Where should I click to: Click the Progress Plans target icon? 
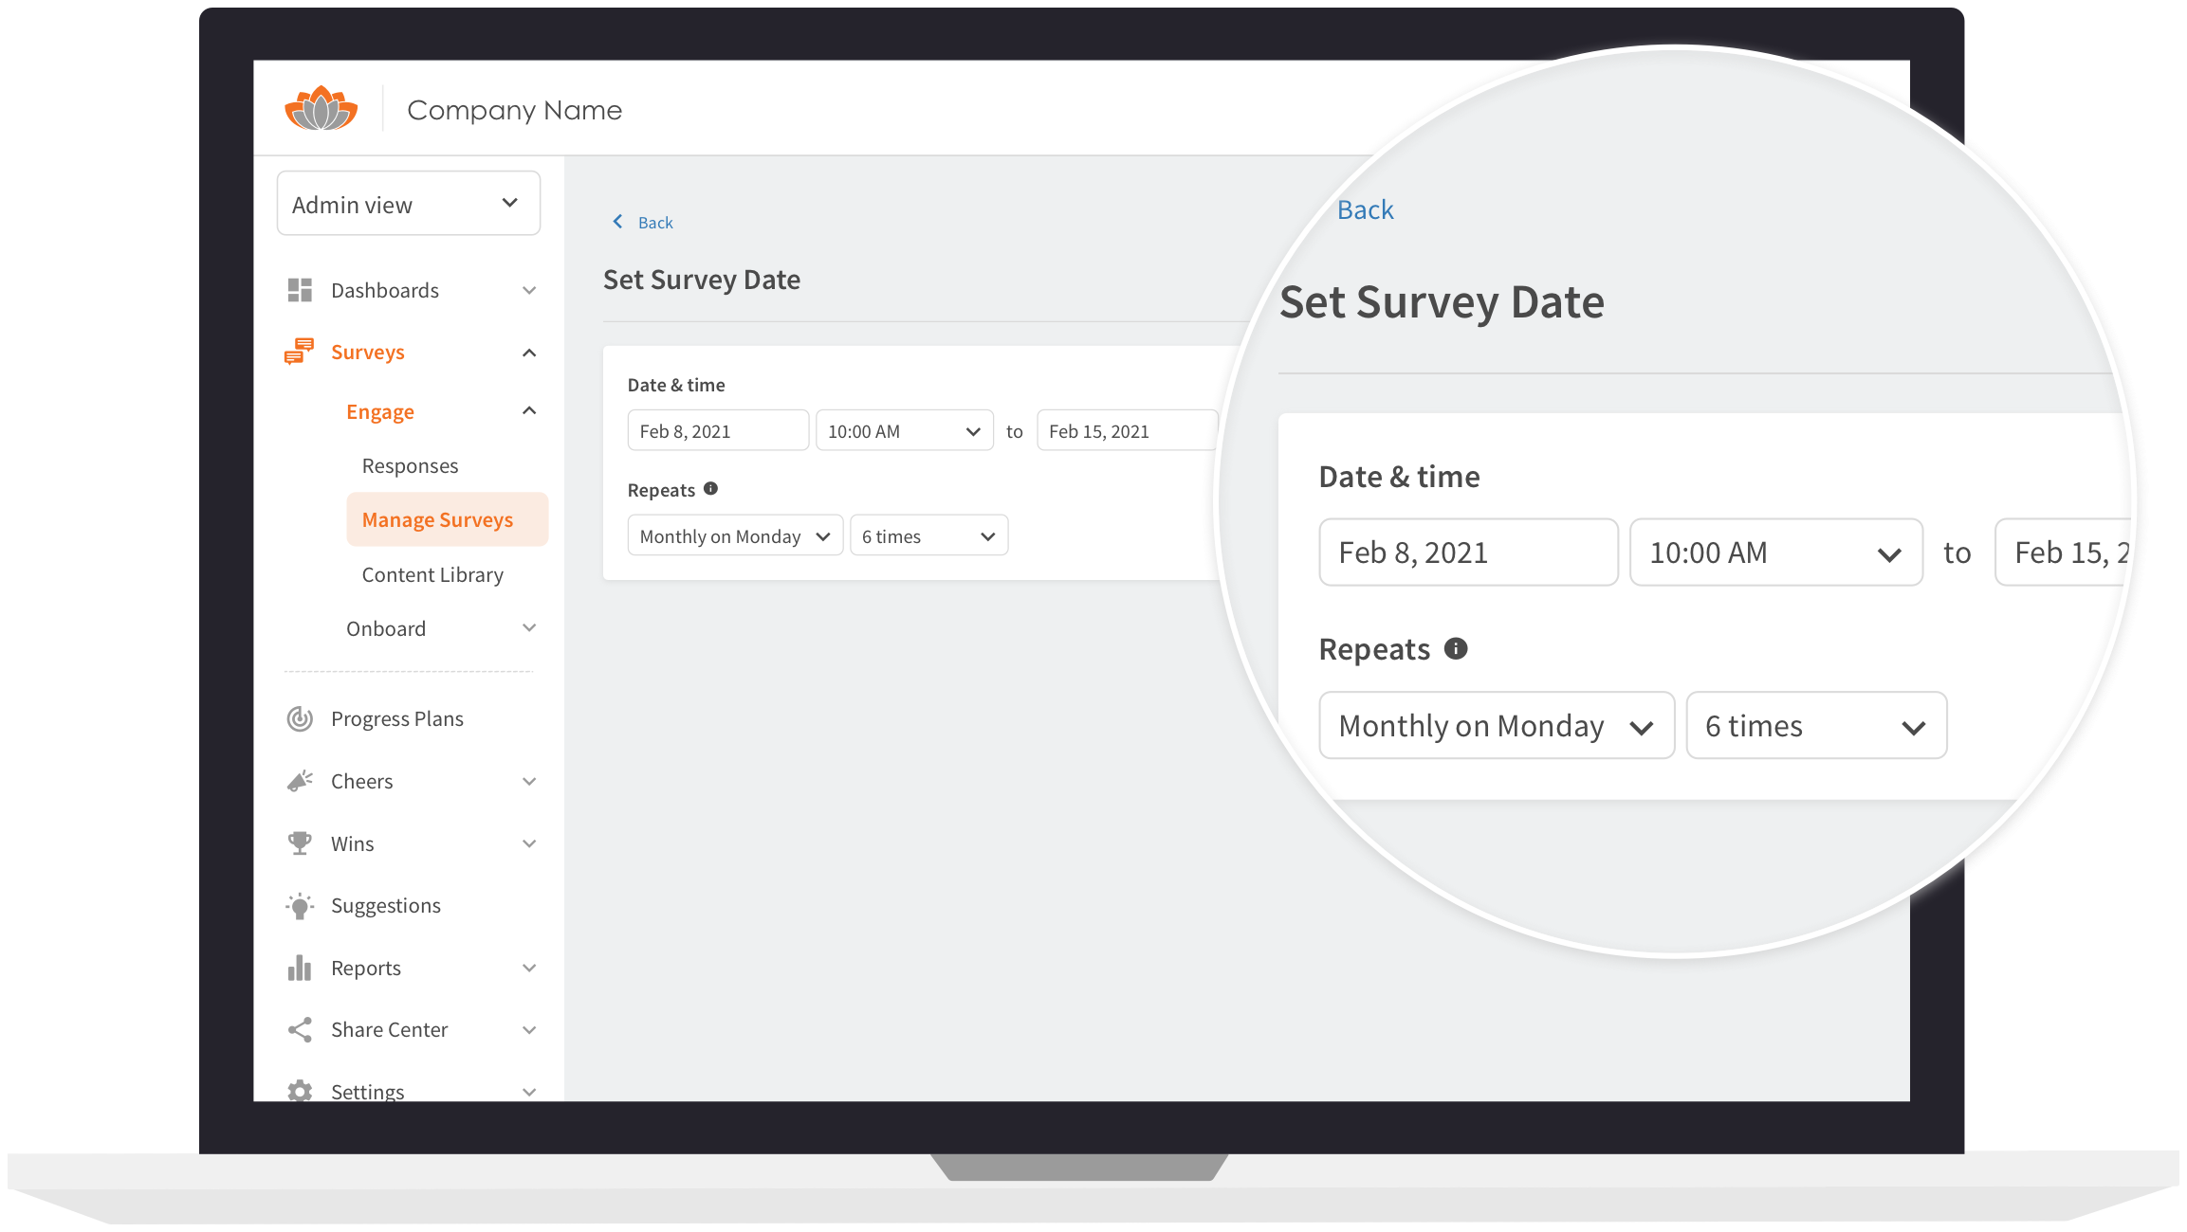[300, 719]
